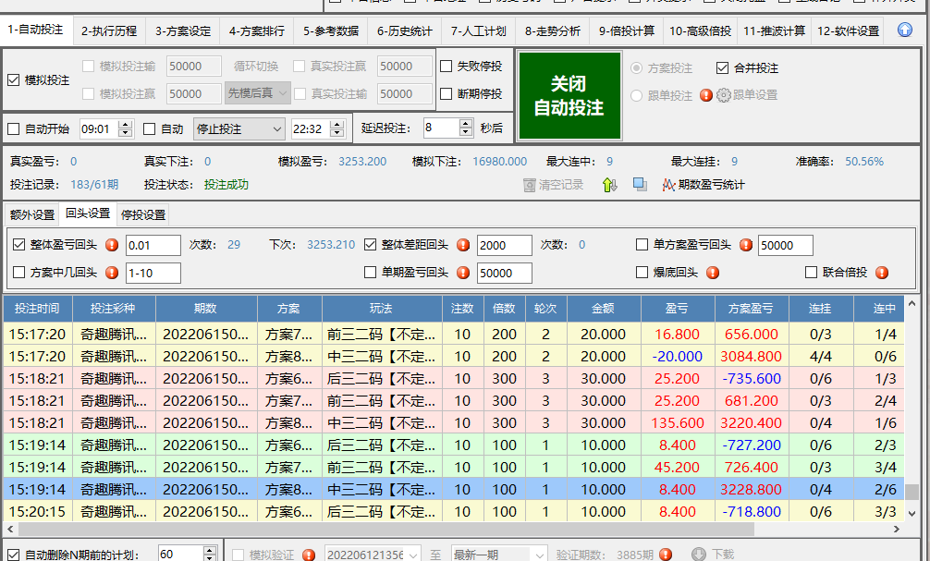Click red info icon next to 整体差距回头

463,245
